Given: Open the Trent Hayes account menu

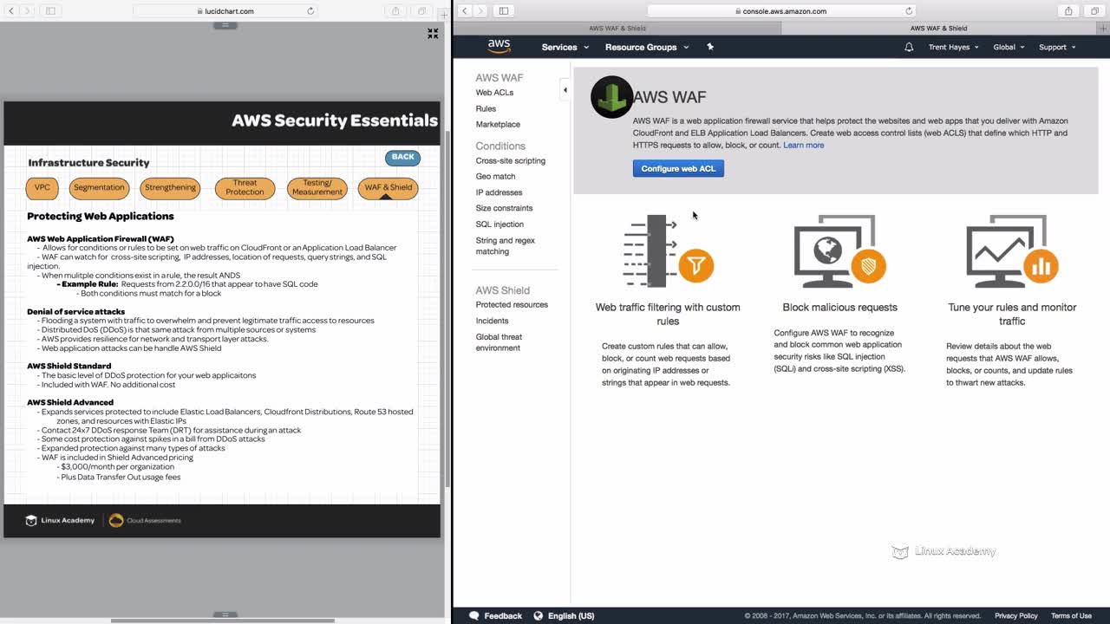Looking at the screenshot, I should [953, 47].
